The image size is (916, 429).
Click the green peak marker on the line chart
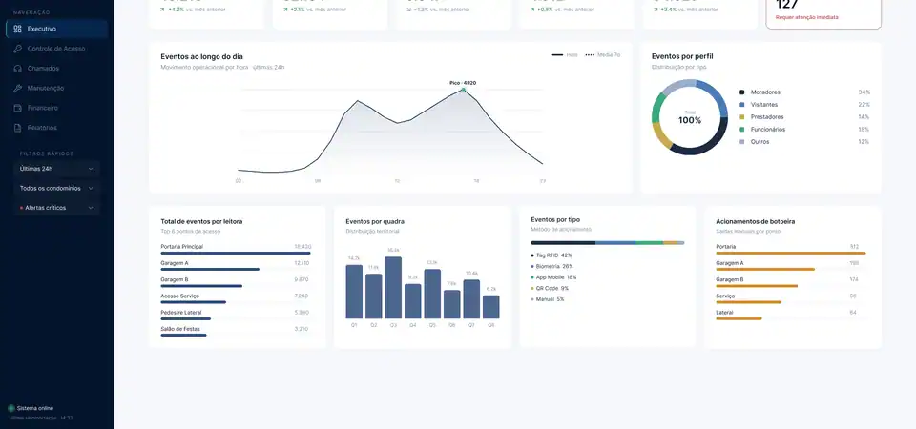pos(464,90)
